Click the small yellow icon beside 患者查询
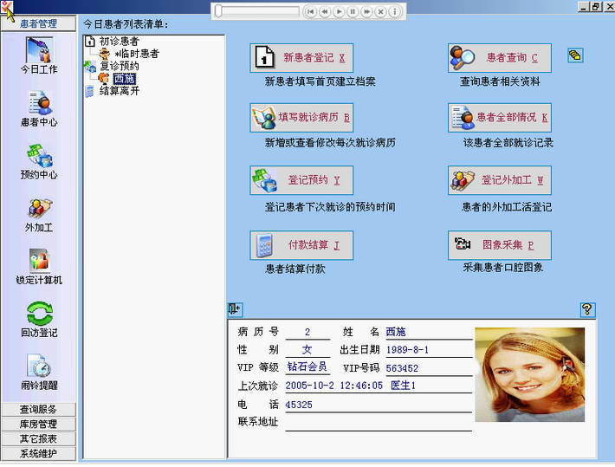This screenshot has height=467, width=615. tap(575, 55)
